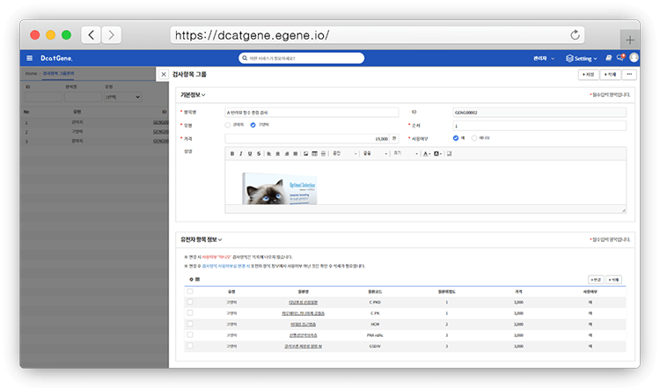Apply italic formatting in the editor

[240, 153]
